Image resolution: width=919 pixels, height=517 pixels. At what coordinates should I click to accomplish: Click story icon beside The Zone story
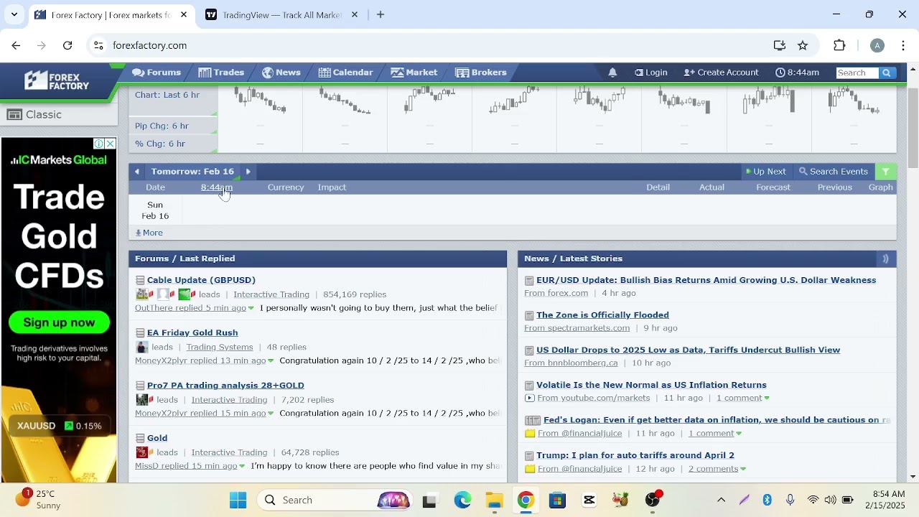pos(529,316)
